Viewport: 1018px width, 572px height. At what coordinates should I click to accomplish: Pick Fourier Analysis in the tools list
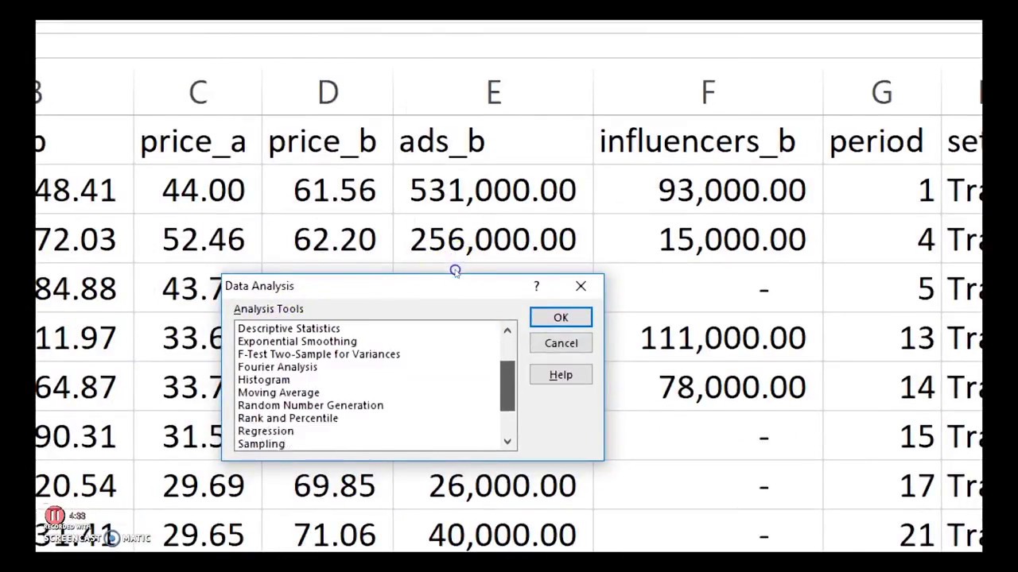coord(277,367)
